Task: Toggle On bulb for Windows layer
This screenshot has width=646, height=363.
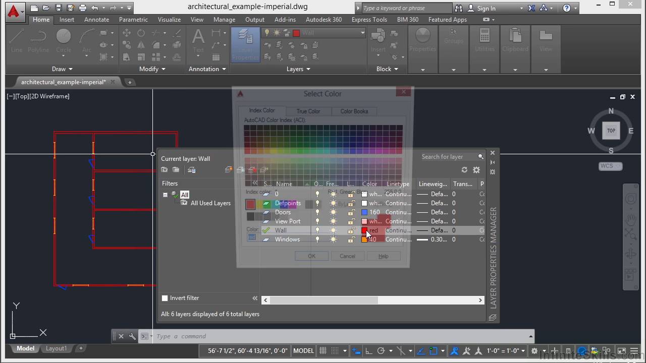Action: tap(317, 239)
